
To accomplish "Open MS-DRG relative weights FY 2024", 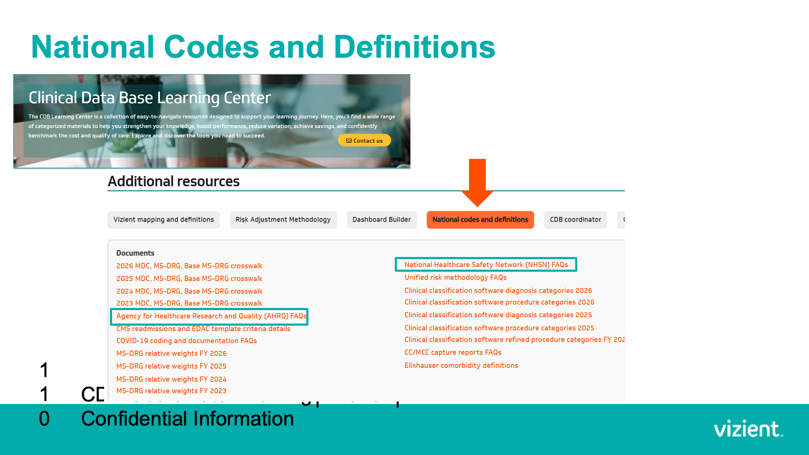I will pos(171,379).
